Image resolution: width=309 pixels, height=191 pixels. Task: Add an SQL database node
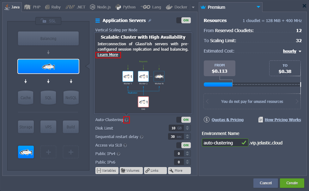(48, 98)
